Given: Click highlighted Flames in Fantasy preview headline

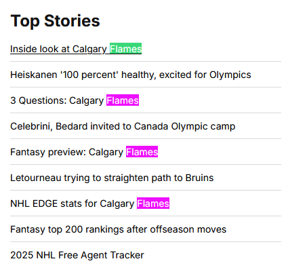Looking at the screenshot, I should point(142,152).
